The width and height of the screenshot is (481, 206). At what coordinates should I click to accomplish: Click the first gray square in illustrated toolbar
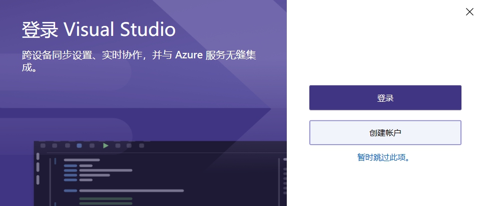43,146
